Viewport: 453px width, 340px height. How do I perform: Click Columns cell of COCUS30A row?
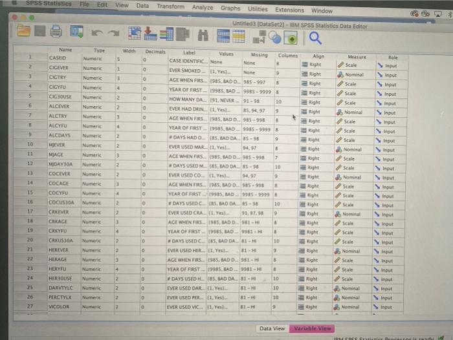click(285, 204)
